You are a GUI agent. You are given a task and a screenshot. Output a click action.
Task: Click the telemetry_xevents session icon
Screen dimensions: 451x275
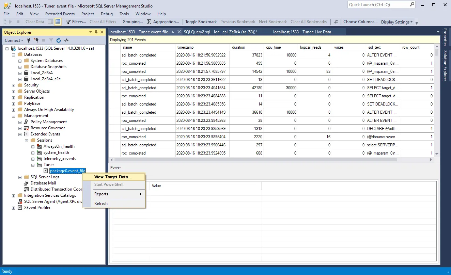(40, 159)
